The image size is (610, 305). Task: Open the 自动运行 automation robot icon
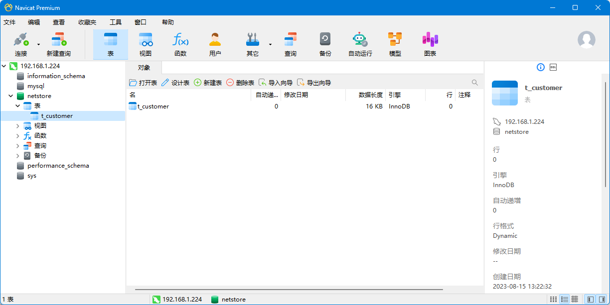click(x=360, y=44)
